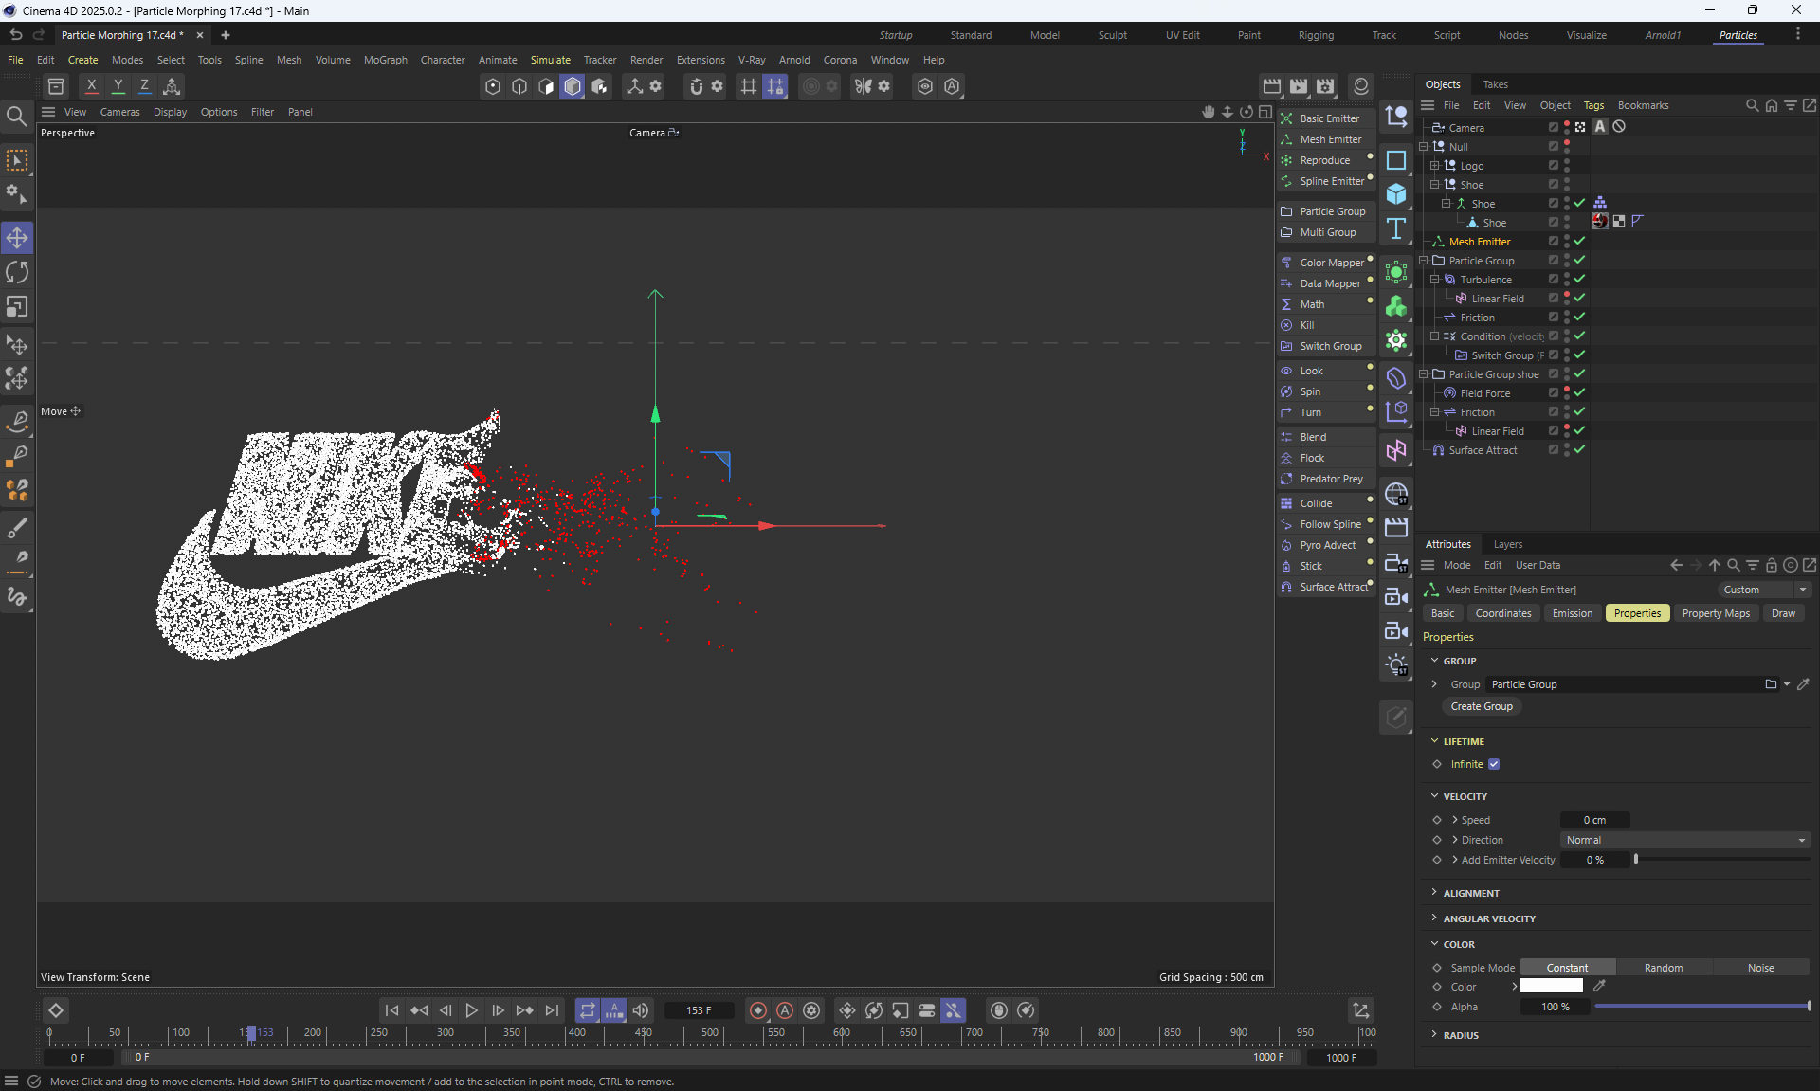Disable the Turbulence object's green checkmark
The image size is (1820, 1091).
coord(1579,280)
